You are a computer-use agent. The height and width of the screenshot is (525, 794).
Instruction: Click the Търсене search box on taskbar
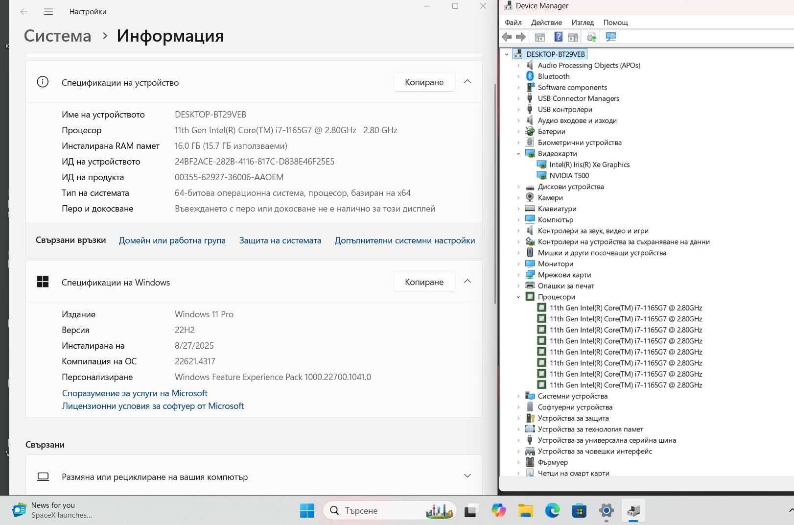coord(390,511)
